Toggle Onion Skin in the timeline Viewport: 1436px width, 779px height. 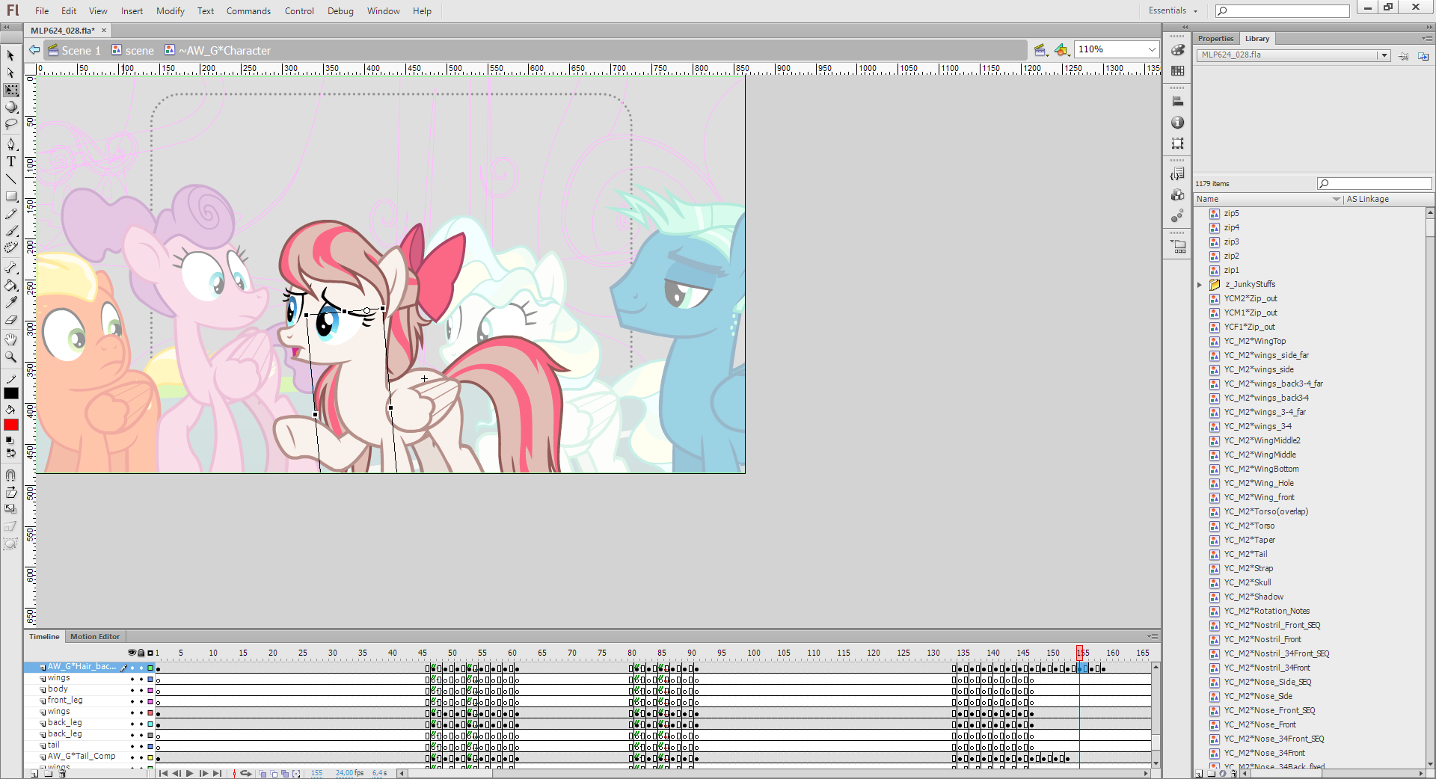coord(263,774)
